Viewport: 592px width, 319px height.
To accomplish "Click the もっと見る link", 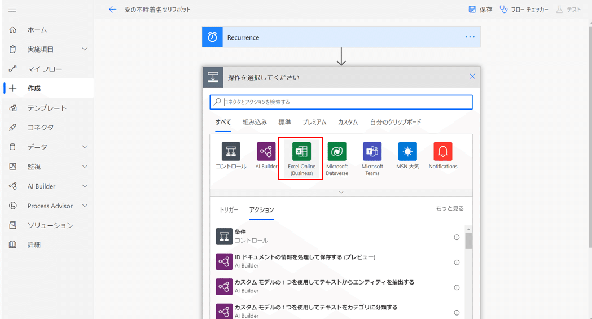I will click(450, 208).
